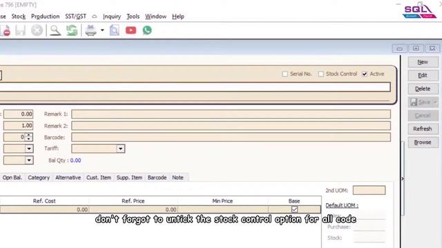Image resolution: width=442 pixels, height=248 pixels.
Task: Click the Default UOM link
Action: [342, 205]
